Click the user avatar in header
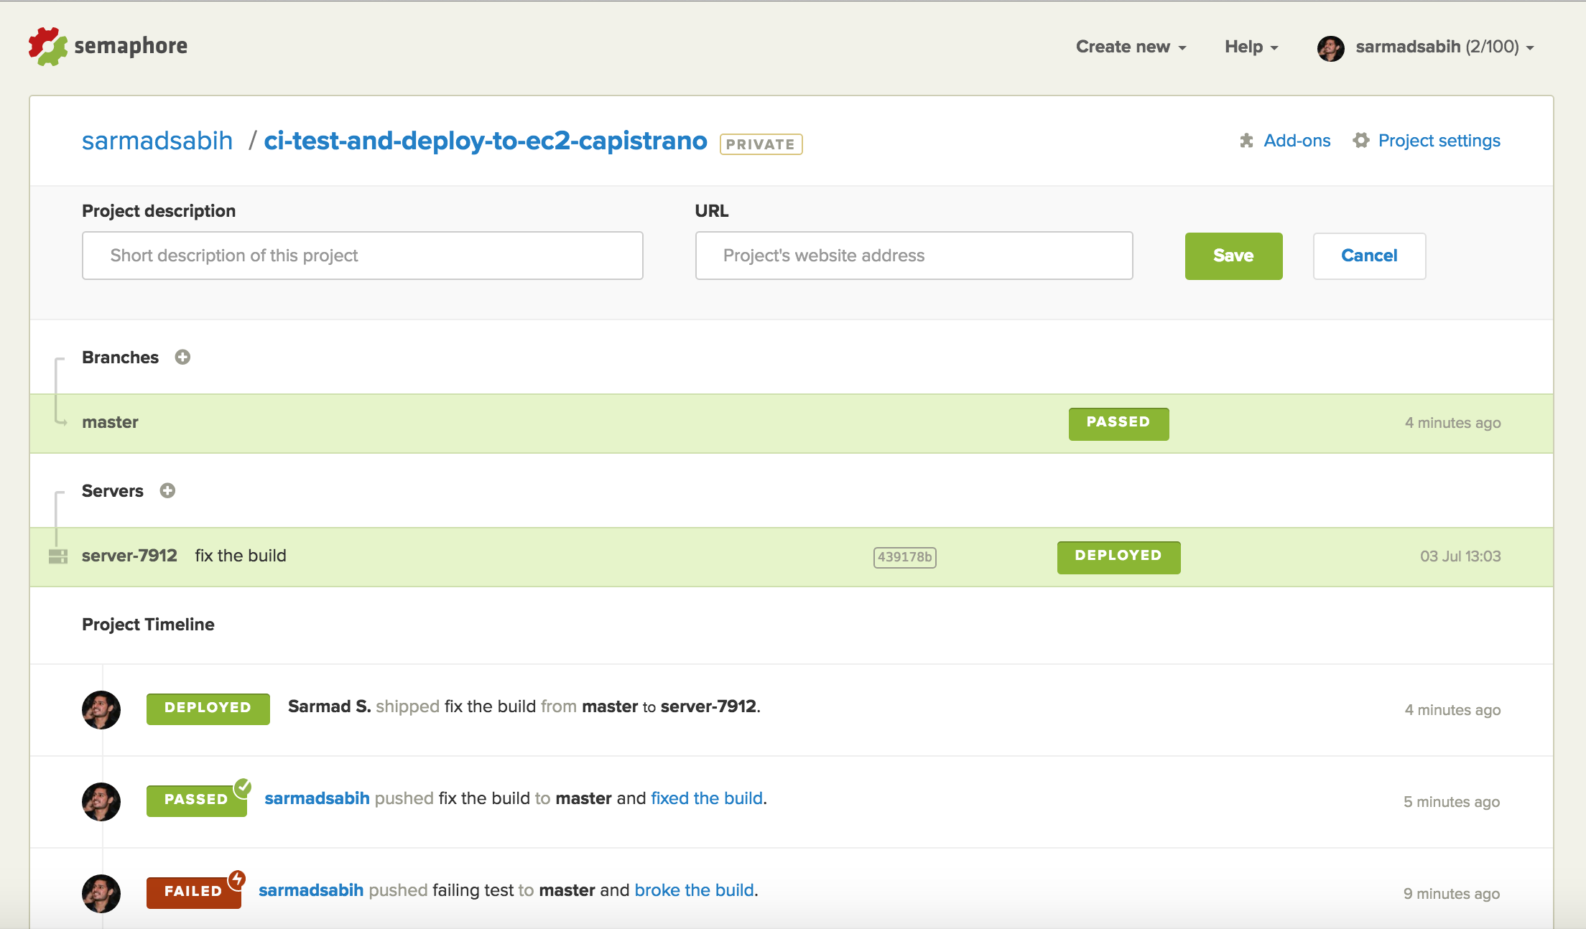 coord(1330,48)
